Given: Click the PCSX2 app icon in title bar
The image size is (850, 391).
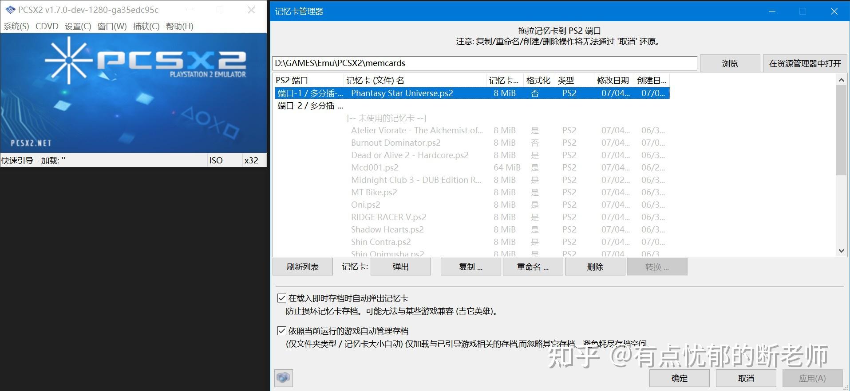Looking at the screenshot, I should click(x=10, y=10).
